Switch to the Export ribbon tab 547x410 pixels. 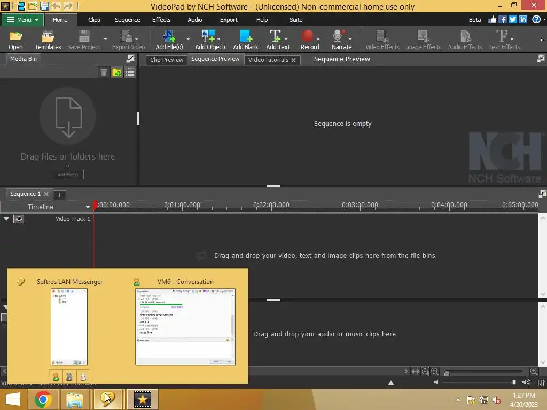(229, 20)
